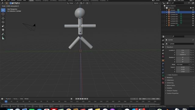
Task: Open the Keying menu in timeline
Action: (16, 99)
